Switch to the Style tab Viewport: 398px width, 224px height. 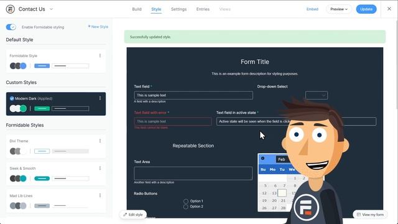point(156,9)
